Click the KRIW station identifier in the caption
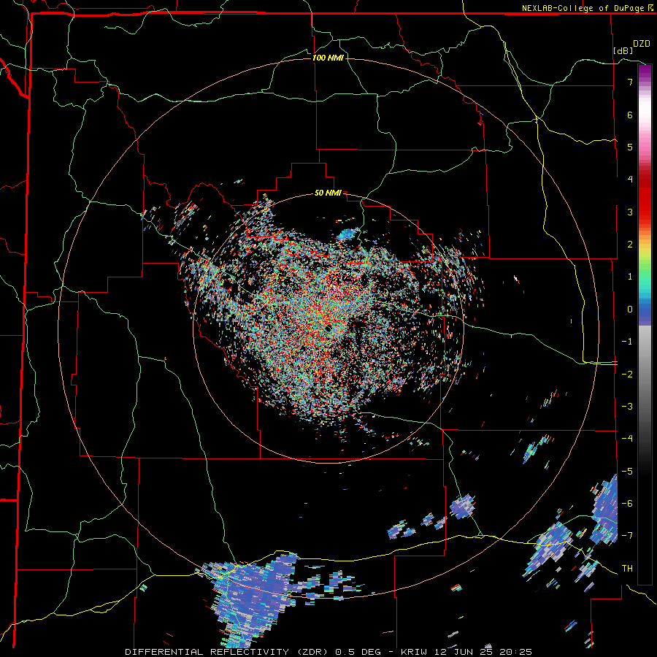Image resolution: width=657 pixels, height=657 pixels. pyautogui.click(x=415, y=652)
